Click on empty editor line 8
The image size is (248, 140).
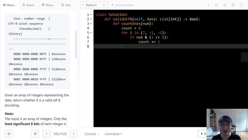pyautogui.click(x=171, y=46)
